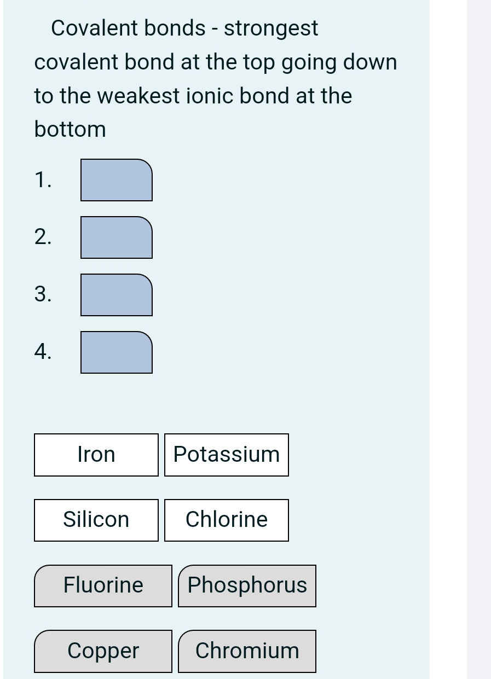This screenshot has height=679, width=491.
Task: Select the Phosphorus answer tile
Action: click(247, 585)
